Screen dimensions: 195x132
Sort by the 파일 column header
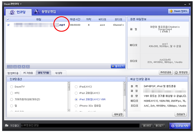click(x=39, y=19)
